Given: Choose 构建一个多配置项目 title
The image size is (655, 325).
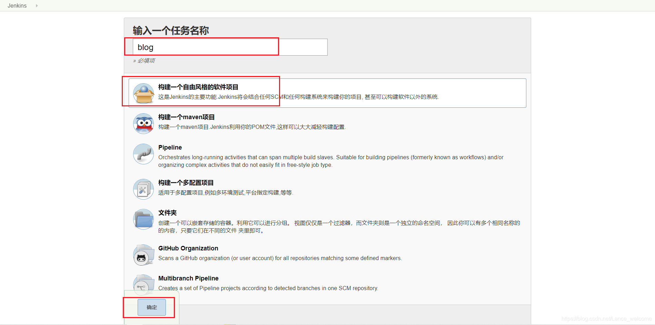Looking at the screenshot, I should (x=186, y=183).
